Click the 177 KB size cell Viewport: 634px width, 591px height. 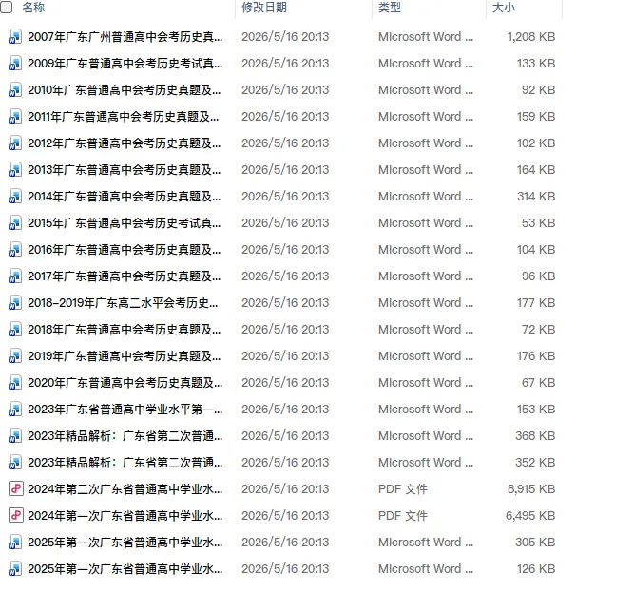click(536, 303)
